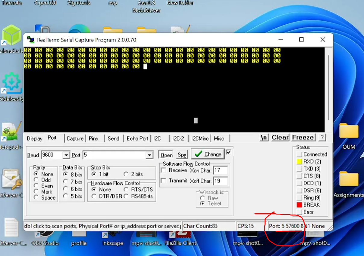Select RS485-rts hardware flow control

pyautogui.click(x=126, y=196)
